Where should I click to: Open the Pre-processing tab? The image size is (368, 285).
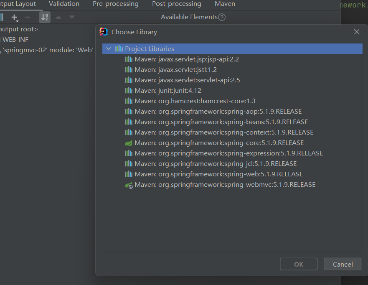[x=116, y=4]
